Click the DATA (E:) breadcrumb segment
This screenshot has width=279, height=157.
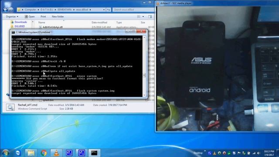tap(47, 10)
